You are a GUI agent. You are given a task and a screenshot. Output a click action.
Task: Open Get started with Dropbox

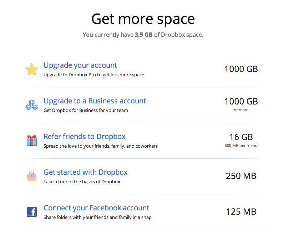[x=85, y=172]
